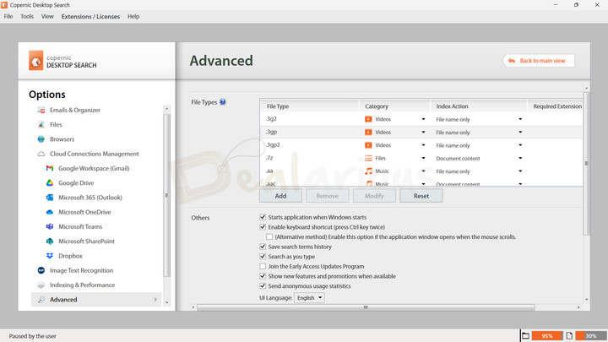Click the Options sidebar scrollbar
Screen dimensions: 608x342
coord(166,195)
